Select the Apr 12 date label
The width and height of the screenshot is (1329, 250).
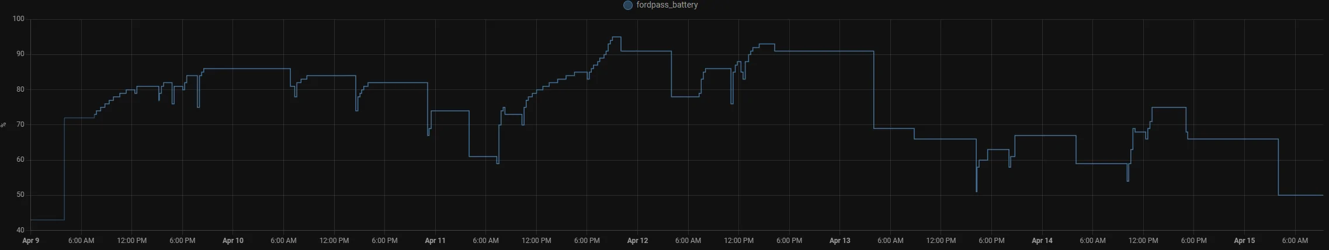[x=637, y=240]
